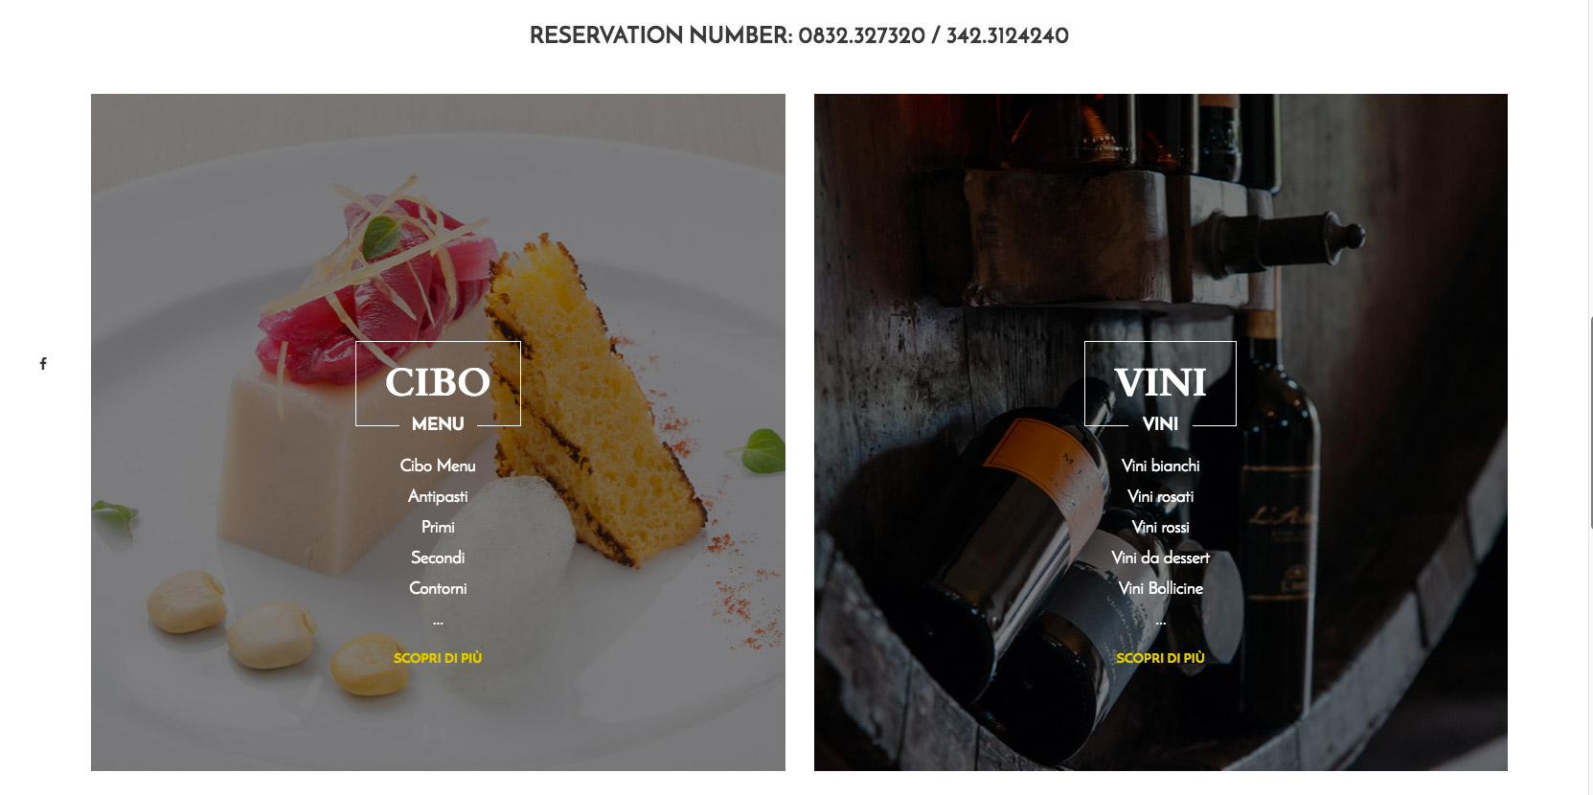Viewport: 1593px width, 795px height.
Task: View Vini da dessert list
Action: (x=1160, y=557)
